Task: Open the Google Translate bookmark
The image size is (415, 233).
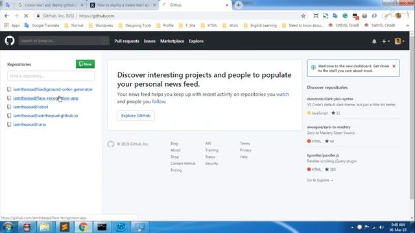Action: tap(41, 25)
